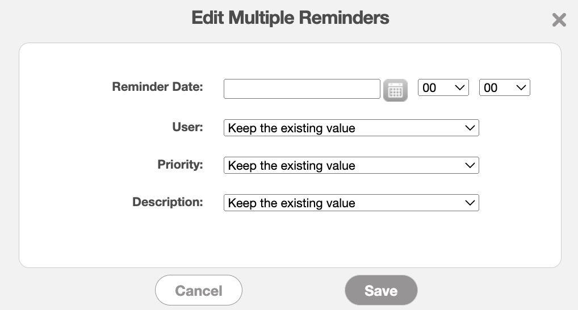This screenshot has width=578, height=310.
Task: Click the Description field label
Action: click(167, 202)
